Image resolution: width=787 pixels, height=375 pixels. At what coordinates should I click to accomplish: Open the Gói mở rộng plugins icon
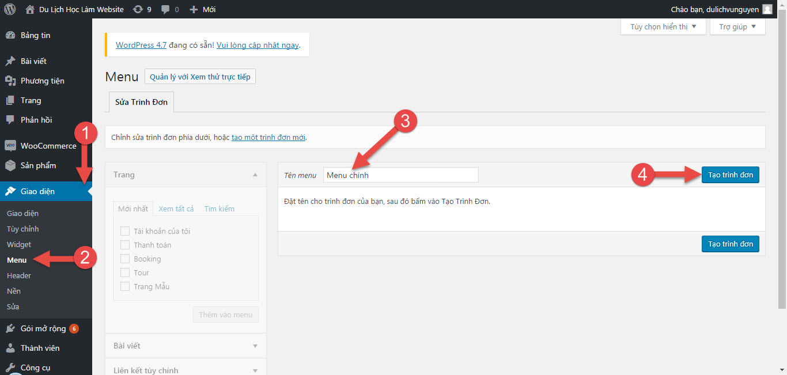[9, 328]
